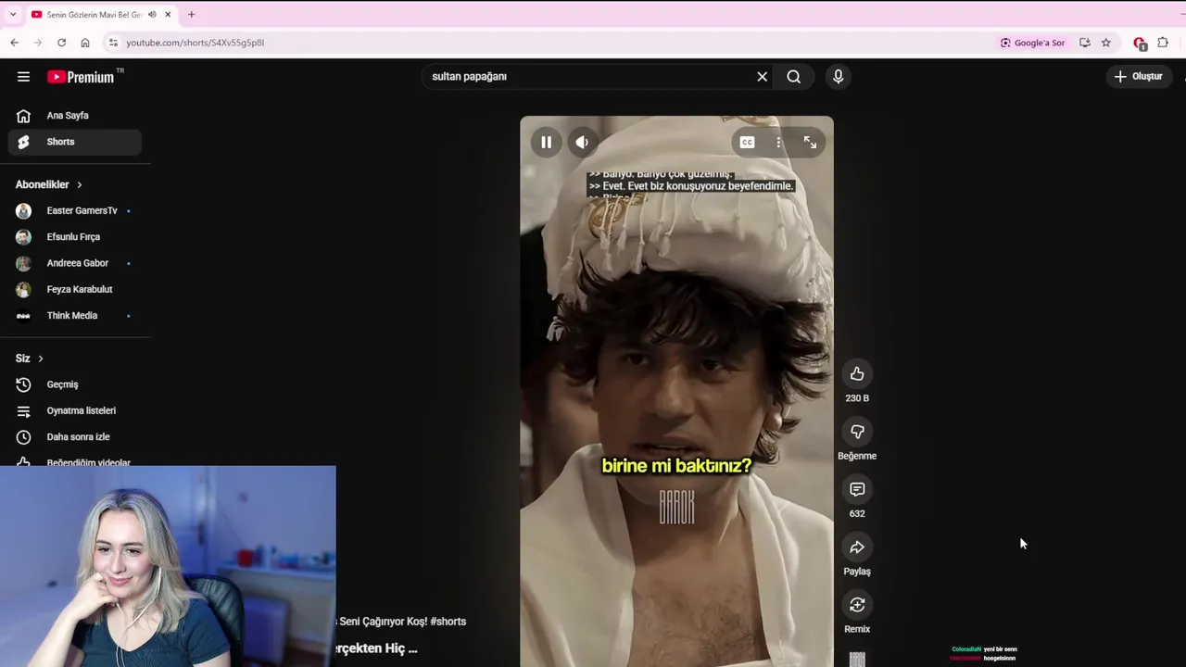Clear the search box with X icon
1186x667 pixels.
tap(762, 77)
